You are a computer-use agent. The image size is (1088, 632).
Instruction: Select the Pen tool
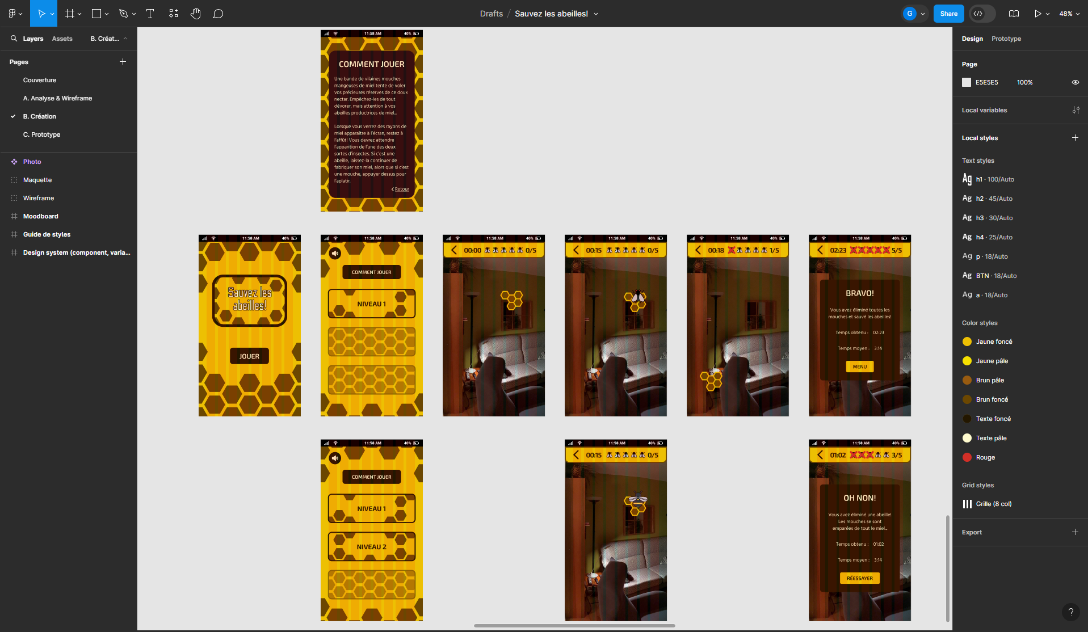pos(124,13)
